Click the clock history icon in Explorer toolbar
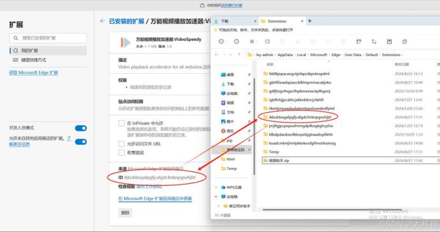The image size is (440, 232). (x=237, y=42)
